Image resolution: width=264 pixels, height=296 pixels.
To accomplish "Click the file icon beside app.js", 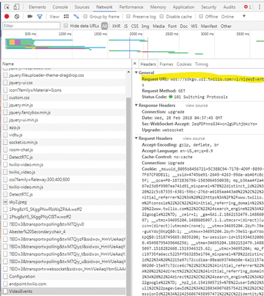I will pos(5,127).
